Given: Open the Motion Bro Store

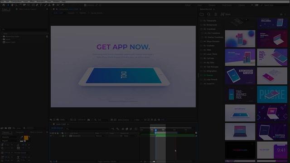Looking at the screenshot, I should 226,14.
